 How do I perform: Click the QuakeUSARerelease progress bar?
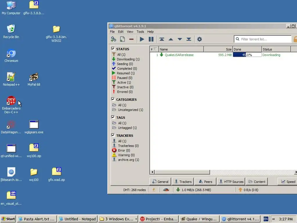(247, 55)
